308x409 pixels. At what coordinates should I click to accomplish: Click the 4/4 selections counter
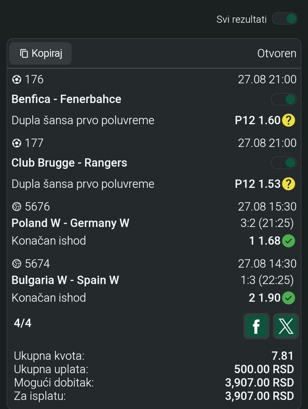(x=22, y=323)
